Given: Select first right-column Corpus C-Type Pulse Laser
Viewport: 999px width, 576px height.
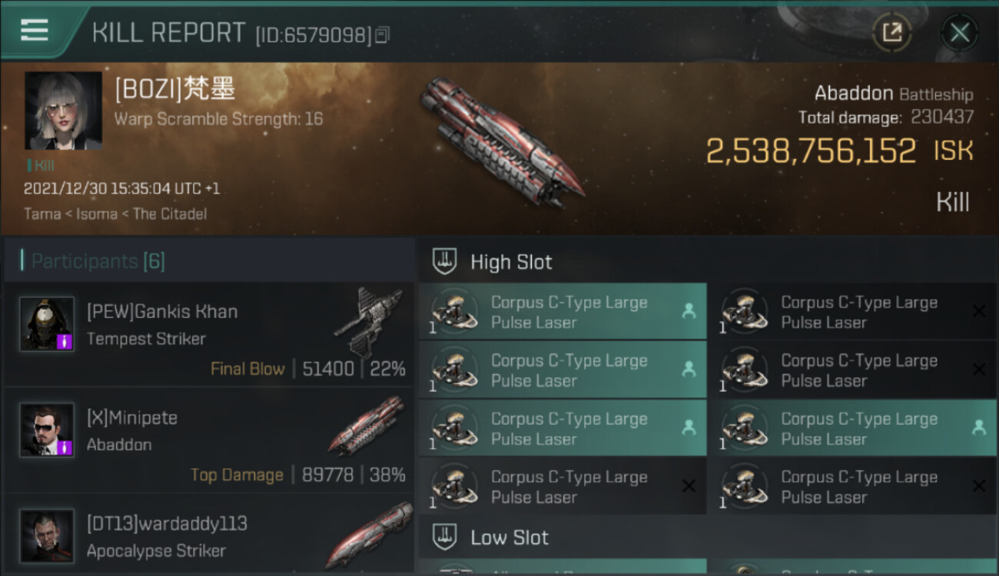Looking at the screenshot, I should pyautogui.click(x=851, y=312).
